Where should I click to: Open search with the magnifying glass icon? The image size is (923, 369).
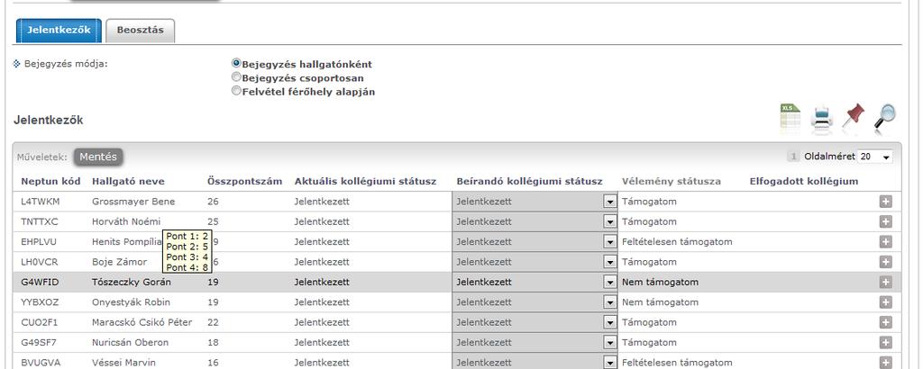885,116
